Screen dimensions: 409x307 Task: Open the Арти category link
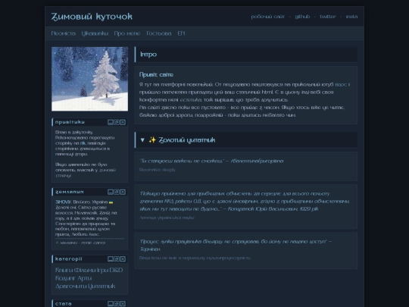click(85, 278)
